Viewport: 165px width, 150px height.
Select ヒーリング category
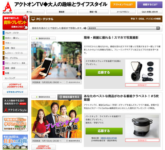point(15,78)
